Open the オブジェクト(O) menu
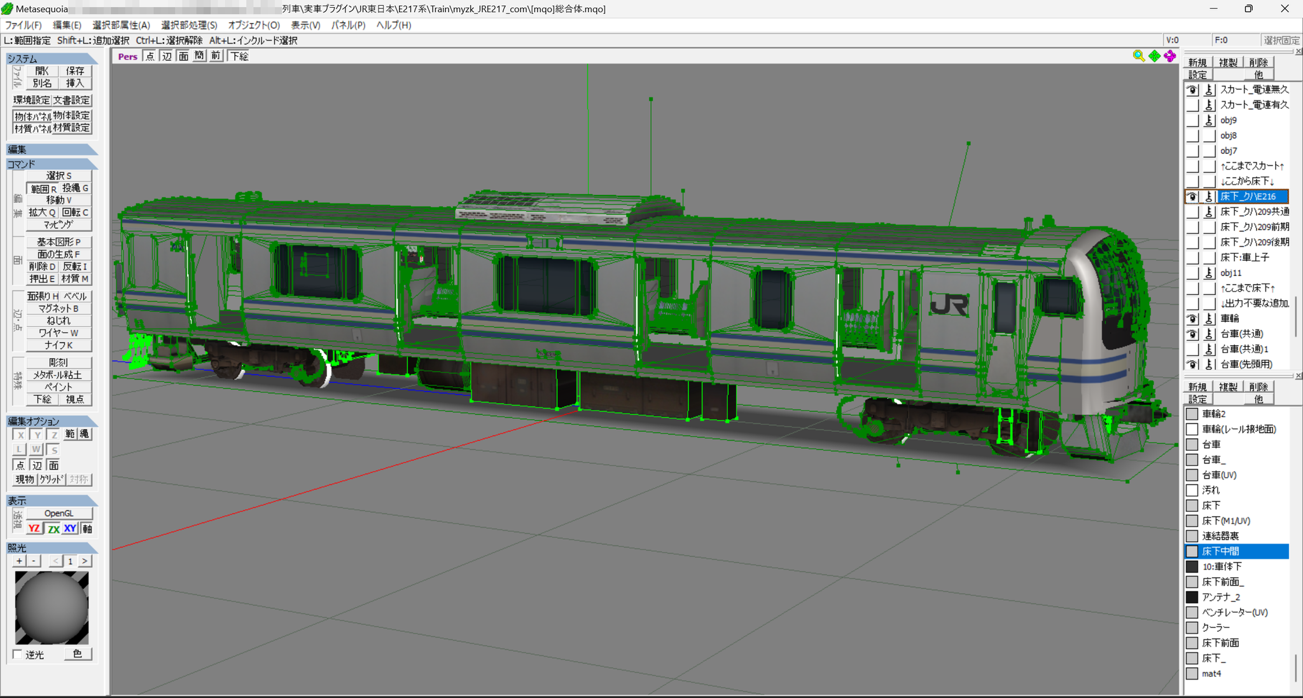Viewport: 1303px width, 698px height. (x=254, y=25)
